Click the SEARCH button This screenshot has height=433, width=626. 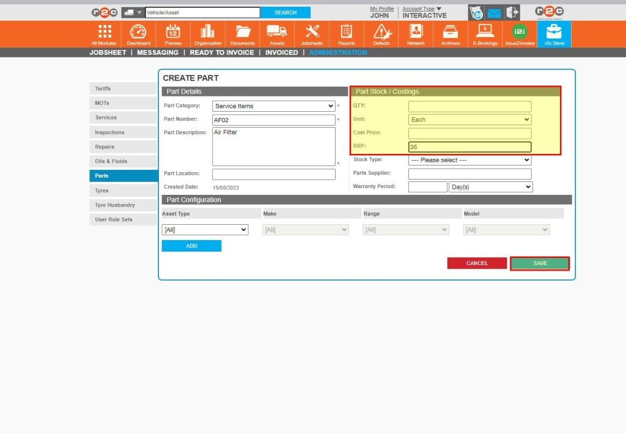pyautogui.click(x=285, y=13)
